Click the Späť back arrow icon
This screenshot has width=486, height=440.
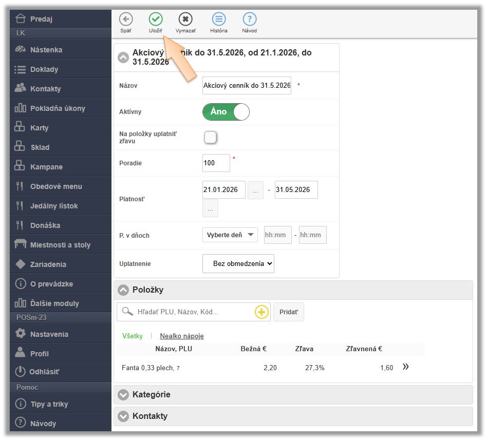[x=125, y=20]
